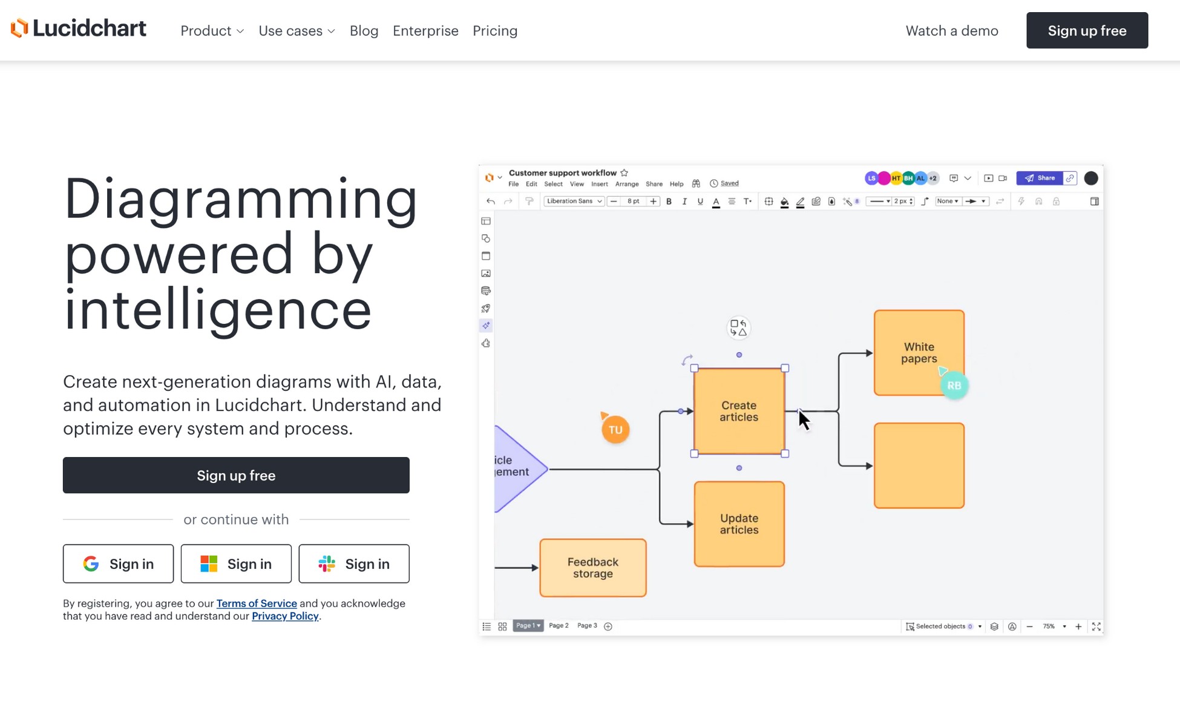Open integrations via the puzzle piece sidebar icon

[x=485, y=343]
